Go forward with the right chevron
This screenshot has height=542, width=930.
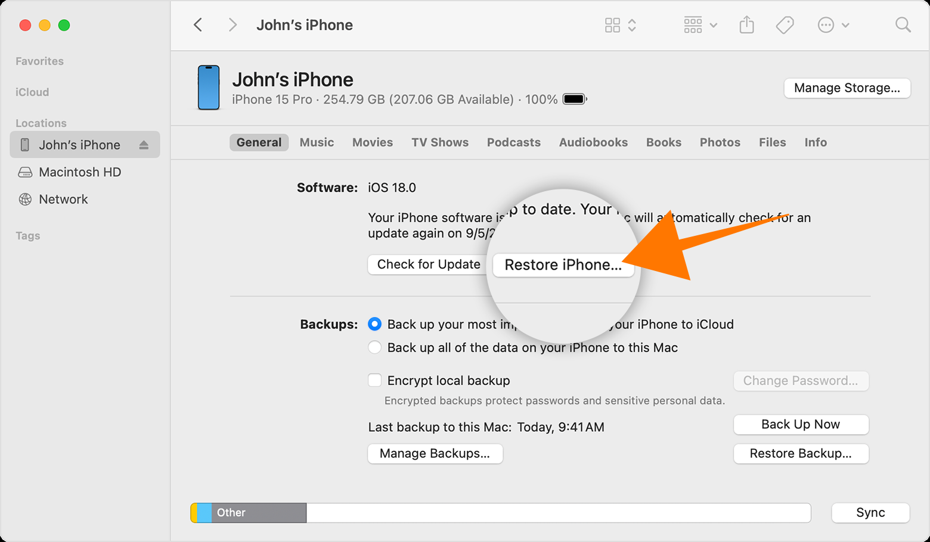232,25
